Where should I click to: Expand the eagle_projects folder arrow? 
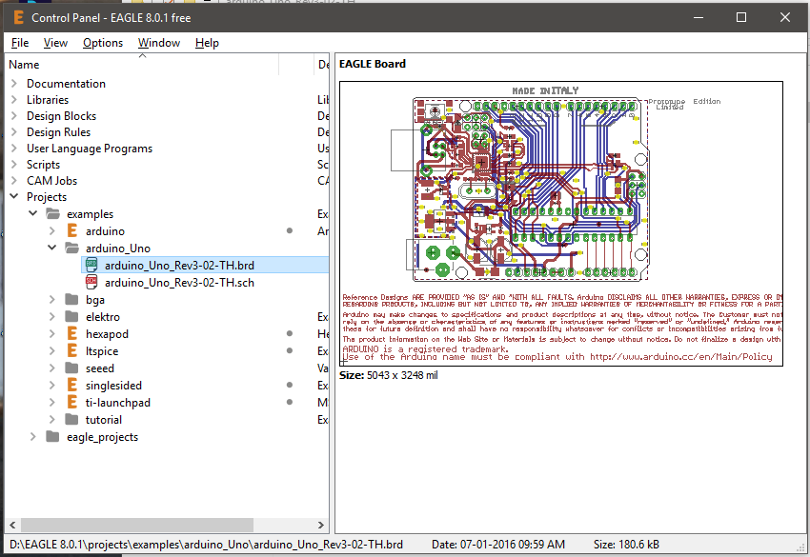[x=33, y=437]
